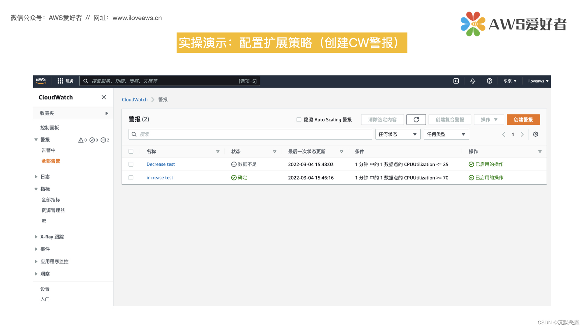The image size is (584, 328).
Task: Expand the X-Ray 跟踪 section
Action: pos(36,237)
